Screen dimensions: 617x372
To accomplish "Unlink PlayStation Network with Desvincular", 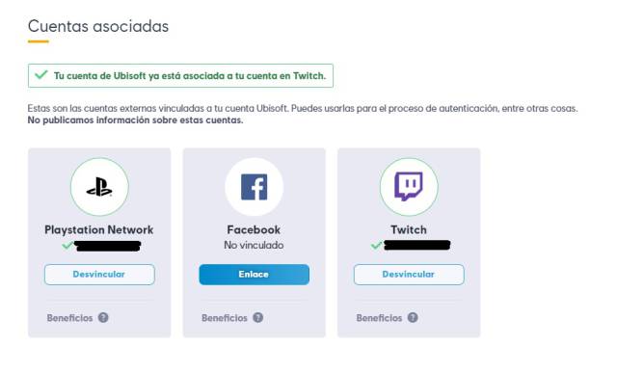I will tap(99, 275).
